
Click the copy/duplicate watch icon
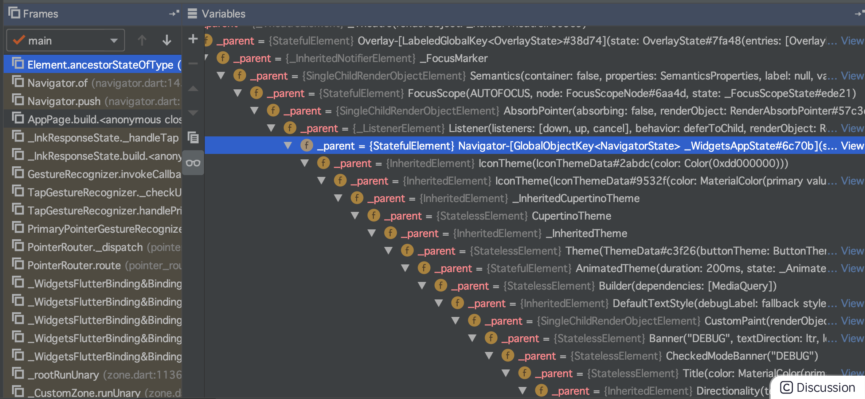point(193,137)
